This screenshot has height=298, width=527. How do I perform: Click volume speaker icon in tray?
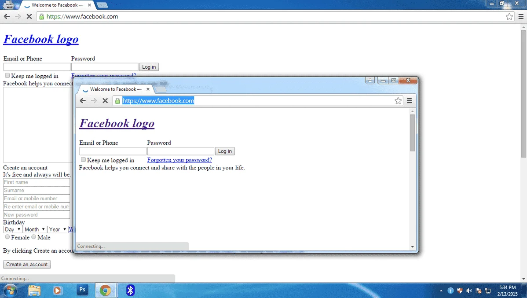(469, 291)
